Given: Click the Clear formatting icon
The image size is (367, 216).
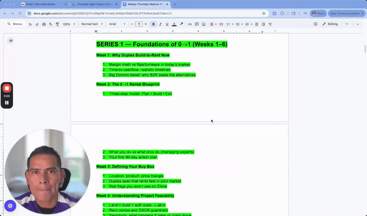Looking at the screenshot, I should click(x=270, y=24).
